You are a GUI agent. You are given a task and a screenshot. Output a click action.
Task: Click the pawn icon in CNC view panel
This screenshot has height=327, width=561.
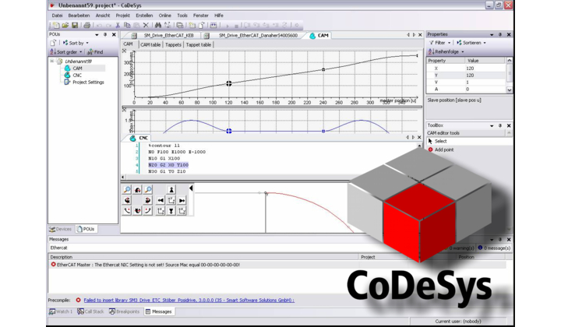(x=171, y=189)
